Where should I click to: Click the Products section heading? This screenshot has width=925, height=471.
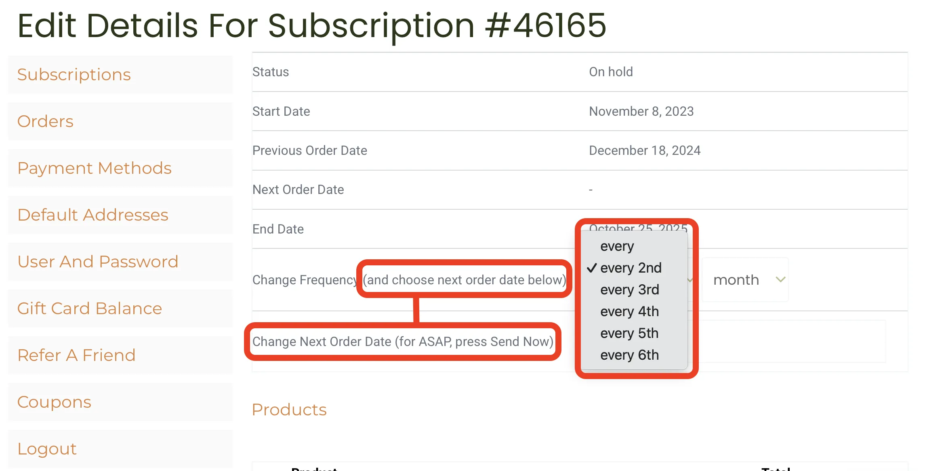pos(289,410)
